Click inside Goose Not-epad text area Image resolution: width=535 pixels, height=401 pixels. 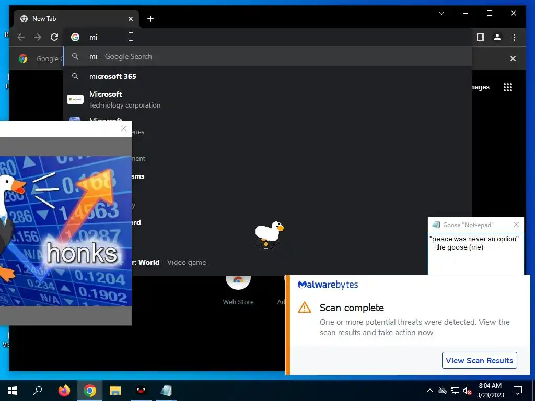click(475, 254)
